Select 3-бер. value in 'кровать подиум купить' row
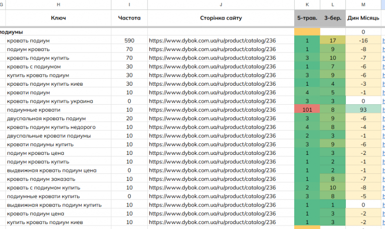Image resolution: width=385 pixels, height=229 pixels. point(333,58)
